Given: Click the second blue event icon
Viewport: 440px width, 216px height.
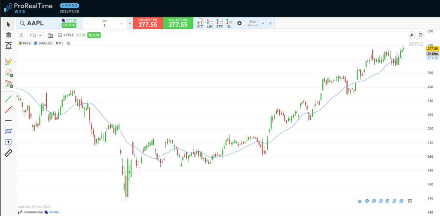Looking at the screenshot, I should click(367, 201).
